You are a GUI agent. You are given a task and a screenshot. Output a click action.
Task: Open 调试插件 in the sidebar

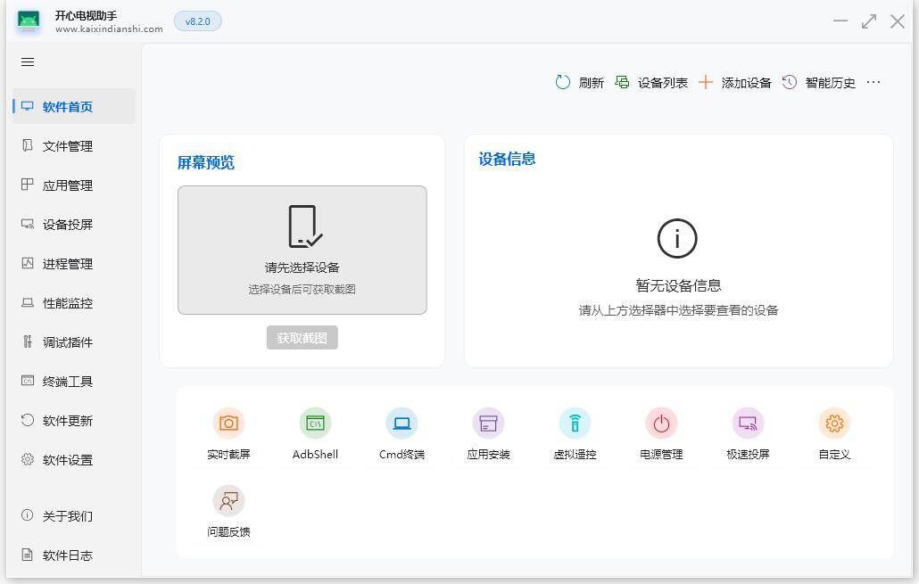[x=74, y=342]
